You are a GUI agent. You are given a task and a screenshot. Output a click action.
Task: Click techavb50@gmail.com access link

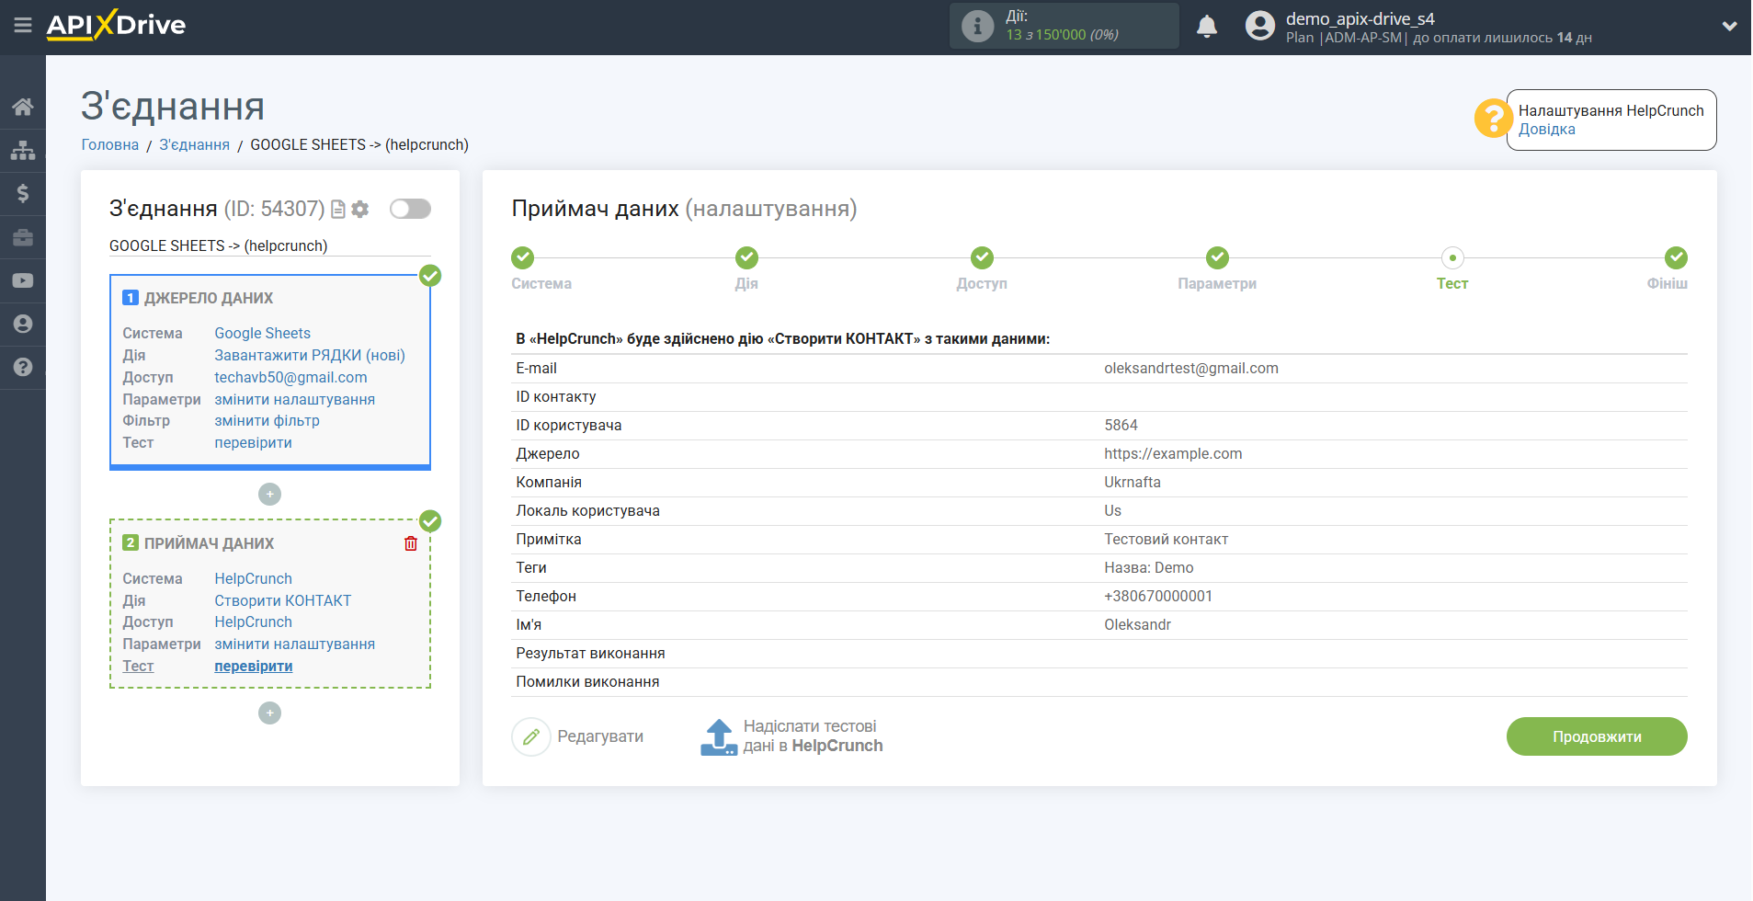pos(291,378)
